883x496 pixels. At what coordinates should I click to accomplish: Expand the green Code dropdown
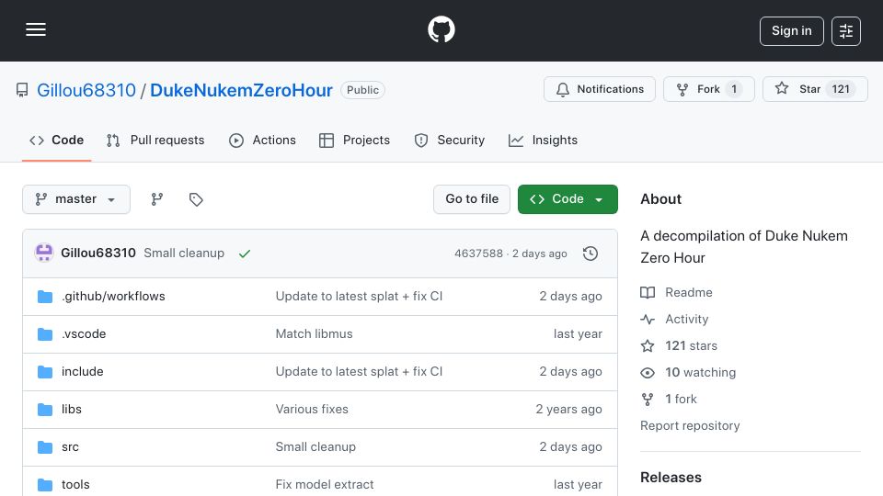tap(568, 199)
